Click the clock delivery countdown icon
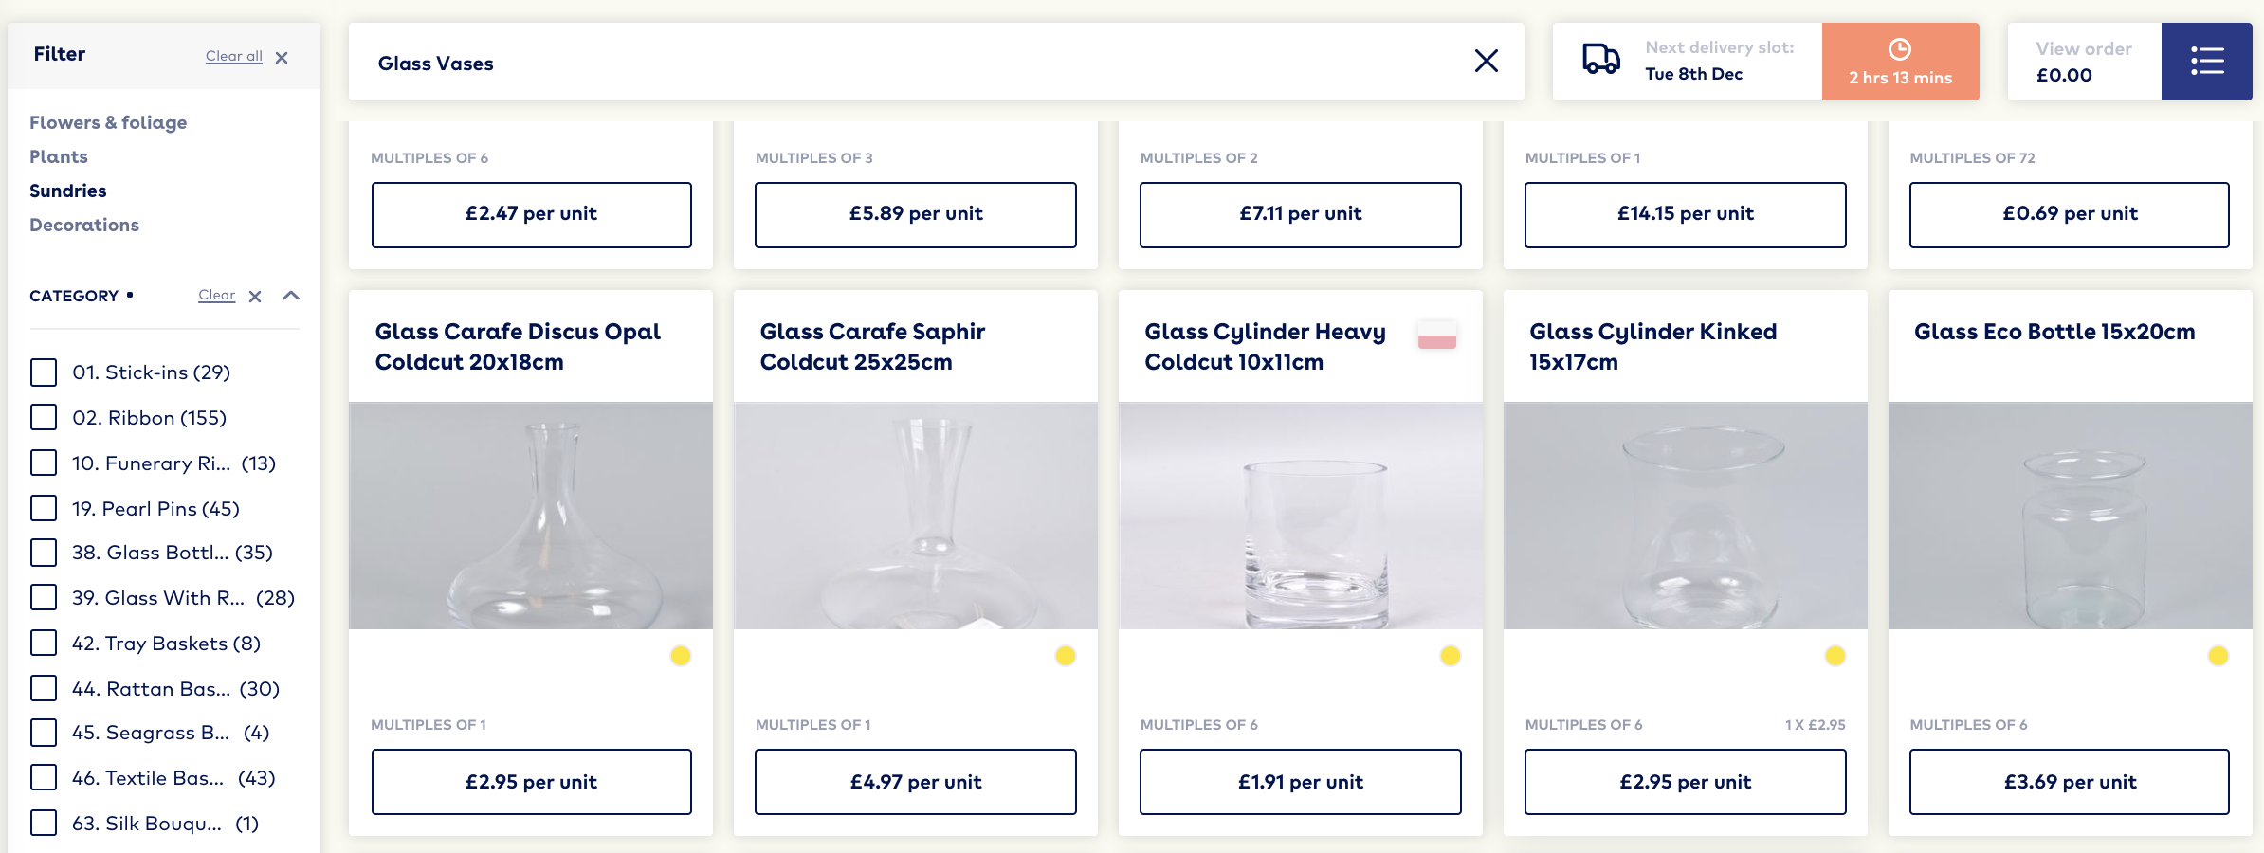Viewport: 2264px width, 853px height. pos(1899,49)
